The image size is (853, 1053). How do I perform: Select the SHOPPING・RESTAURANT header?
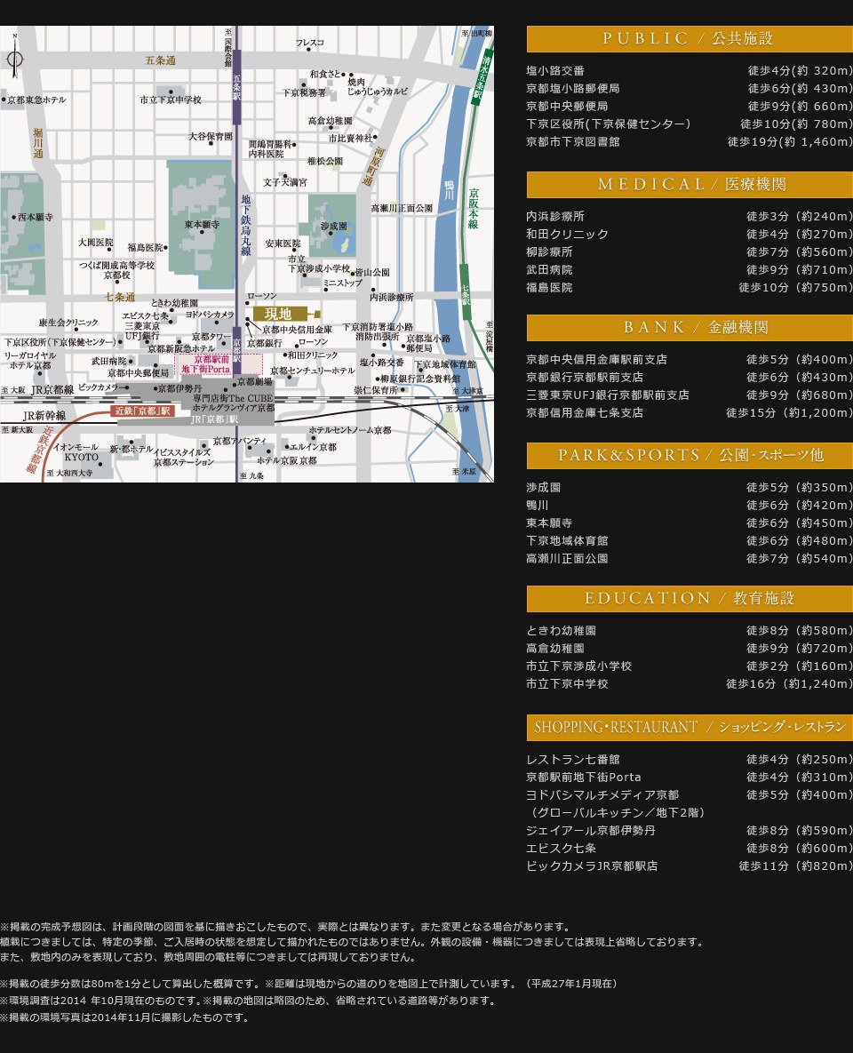689,727
